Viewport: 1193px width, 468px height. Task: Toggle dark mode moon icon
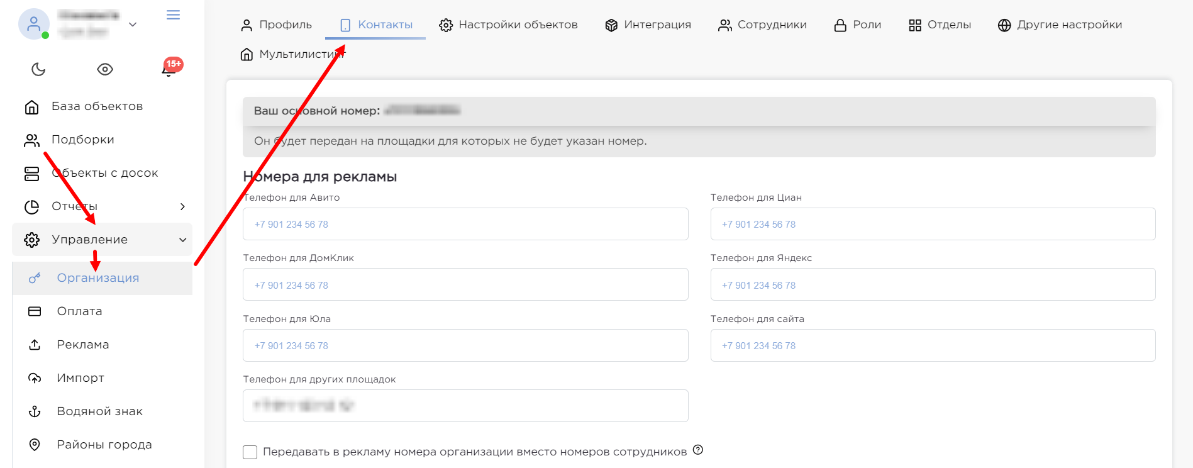(38, 69)
